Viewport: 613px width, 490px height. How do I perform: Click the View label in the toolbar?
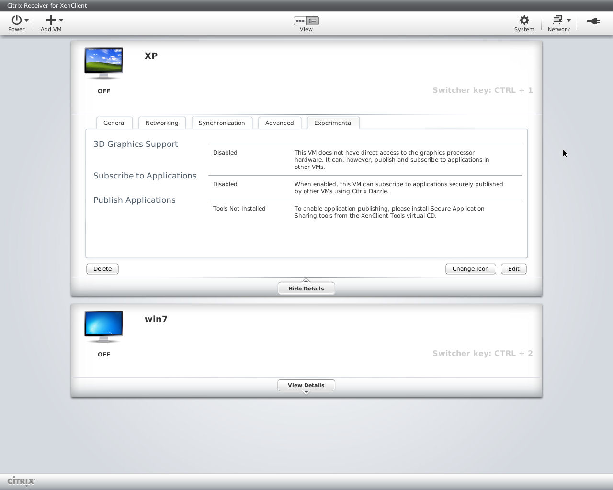tap(306, 29)
